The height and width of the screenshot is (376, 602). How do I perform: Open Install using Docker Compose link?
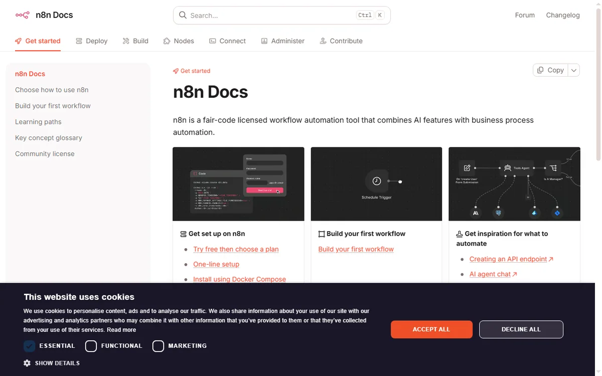click(239, 279)
